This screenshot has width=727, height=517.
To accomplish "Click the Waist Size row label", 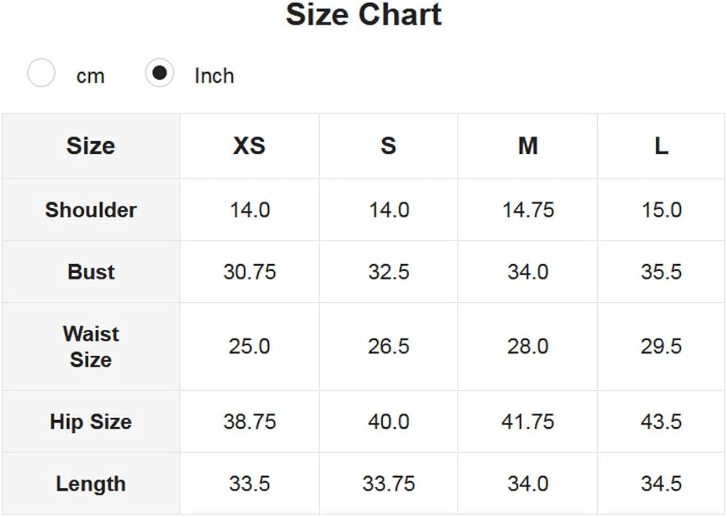I will [91, 347].
